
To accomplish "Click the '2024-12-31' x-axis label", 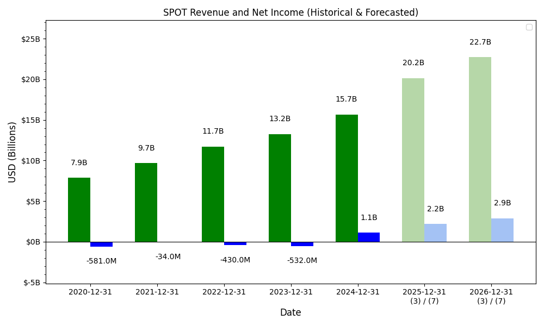I will tap(358, 292).
